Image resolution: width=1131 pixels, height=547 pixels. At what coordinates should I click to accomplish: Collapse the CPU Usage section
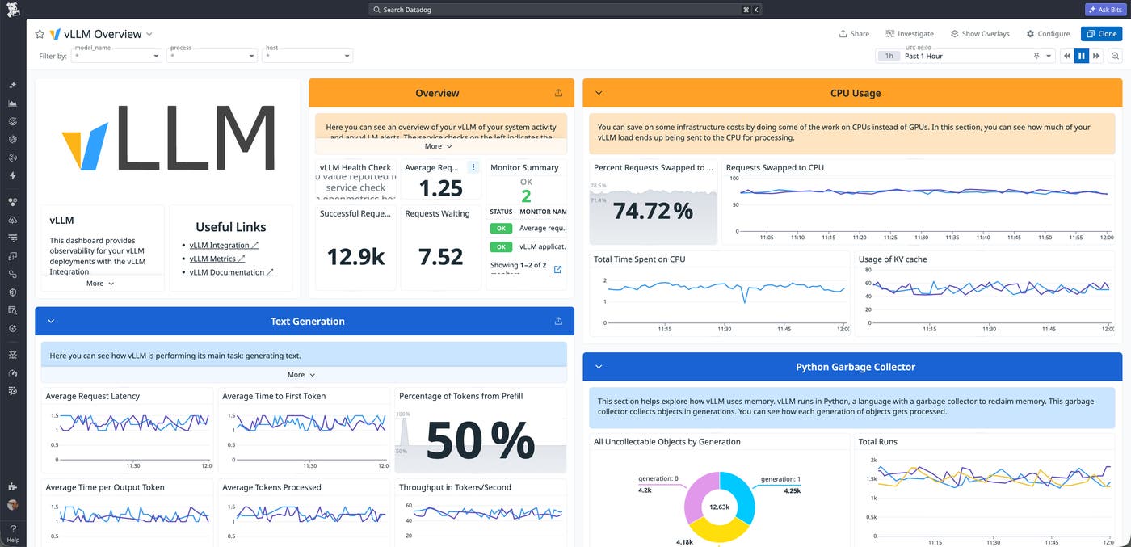coord(599,93)
